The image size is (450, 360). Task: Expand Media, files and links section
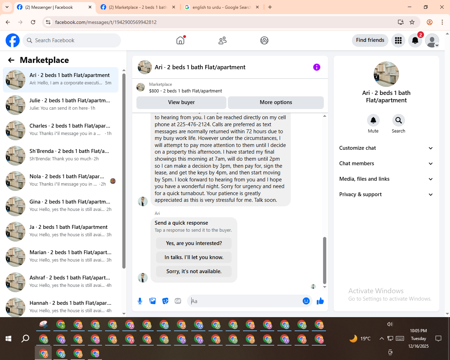pos(386,179)
